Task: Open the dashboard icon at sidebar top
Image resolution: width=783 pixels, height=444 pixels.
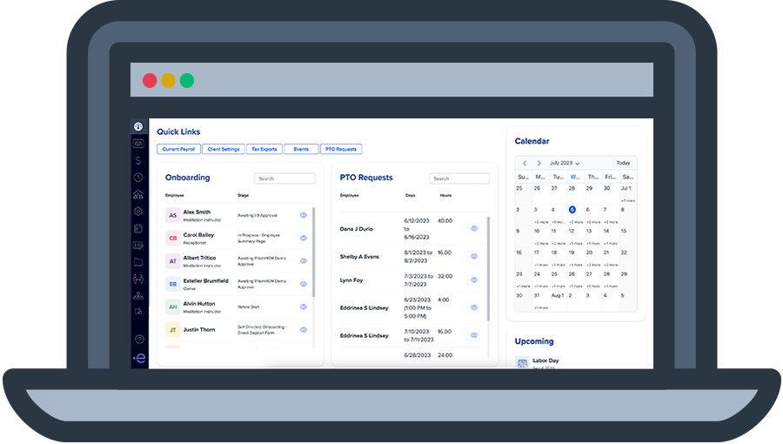Action: pos(138,127)
